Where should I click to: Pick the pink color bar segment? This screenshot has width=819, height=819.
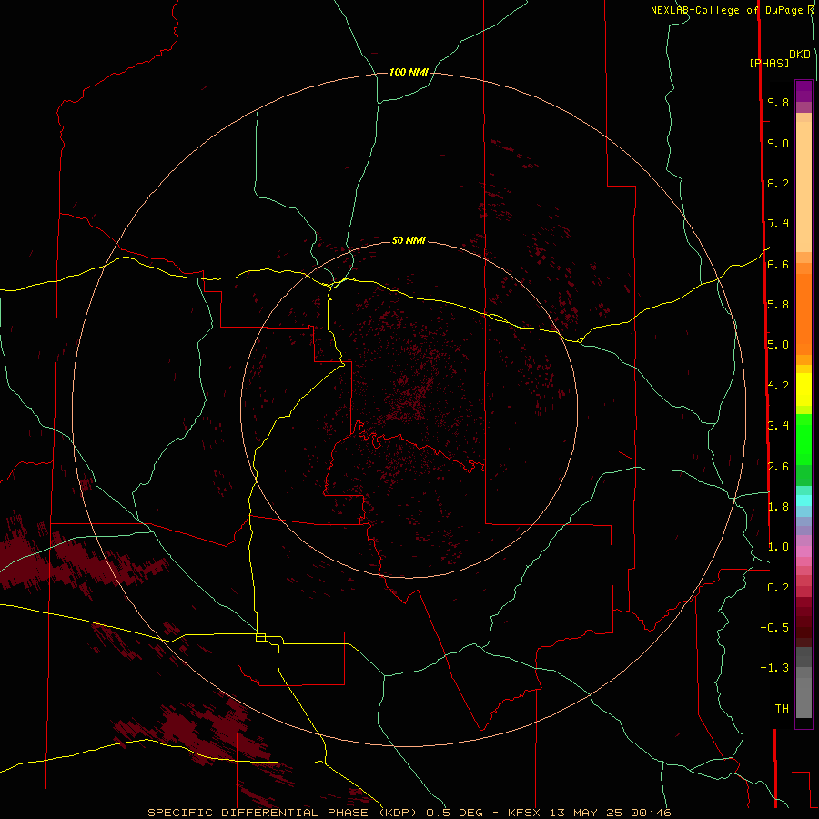(804, 551)
